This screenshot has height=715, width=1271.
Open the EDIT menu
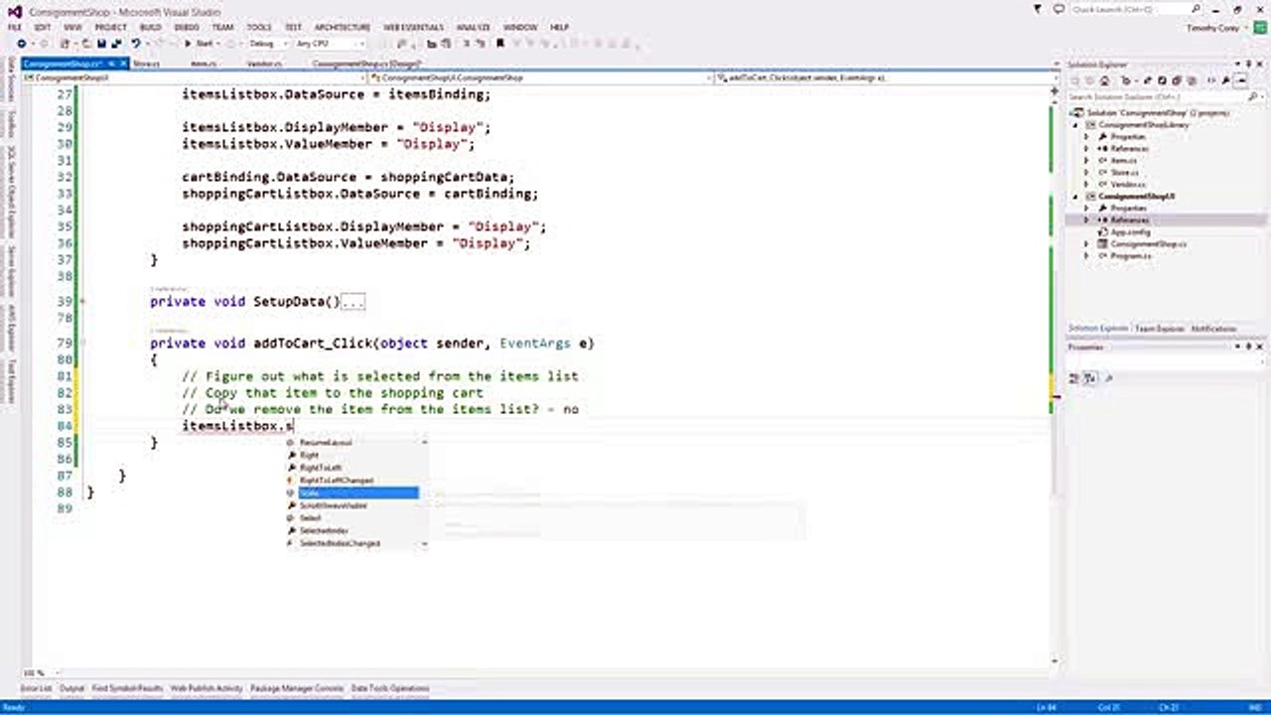43,28
